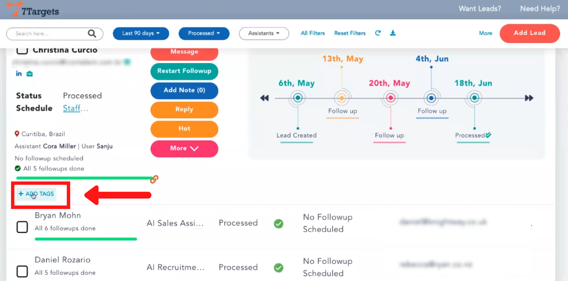Image resolution: width=568 pixels, height=281 pixels.
Task: Click the Add Lead button
Action: click(x=530, y=33)
